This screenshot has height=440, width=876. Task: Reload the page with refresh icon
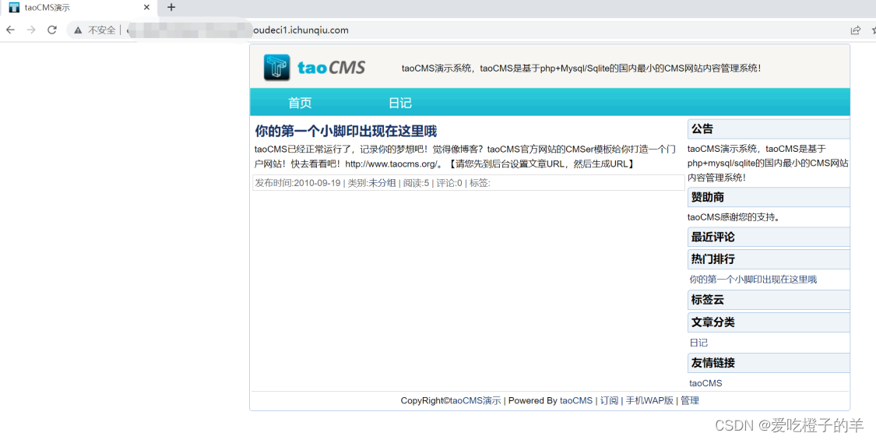[x=52, y=30]
